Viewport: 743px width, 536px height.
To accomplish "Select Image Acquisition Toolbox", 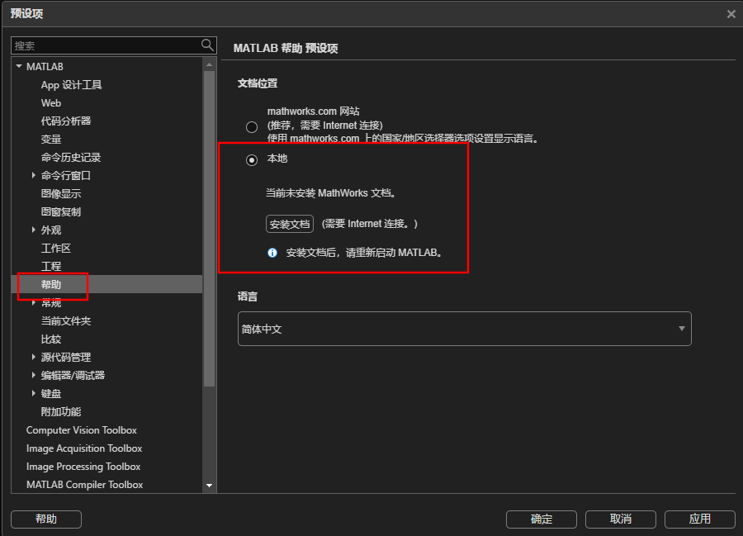I will [84, 448].
